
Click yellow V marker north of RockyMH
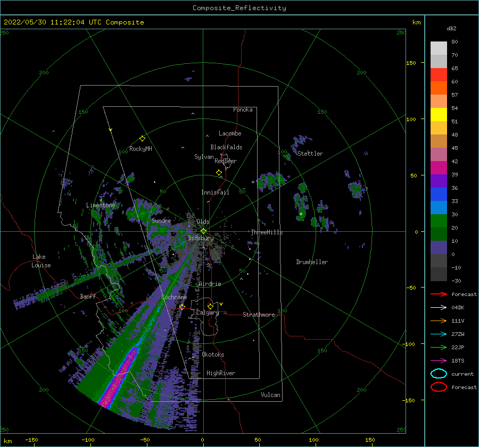[x=111, y=130]
